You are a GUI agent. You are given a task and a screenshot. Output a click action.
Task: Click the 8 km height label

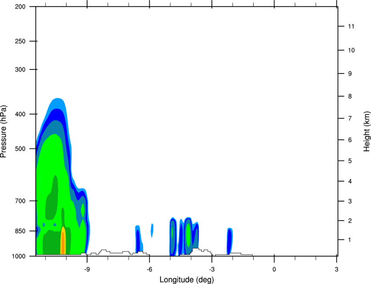coord(350,97)
